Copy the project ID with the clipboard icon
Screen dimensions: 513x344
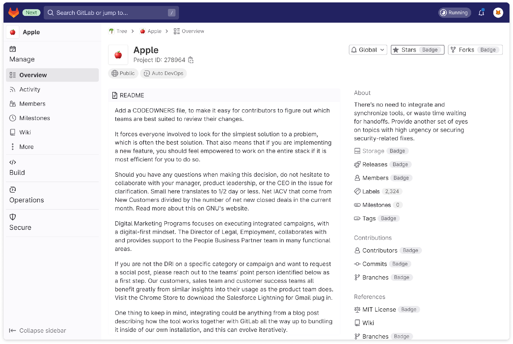pyautogui.click(x=191, y=60)
